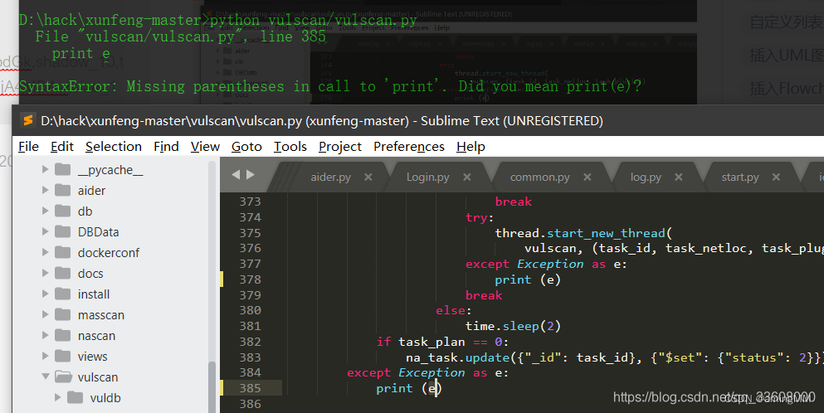
Task: Switch to the common.py tab
Action: 539,177
